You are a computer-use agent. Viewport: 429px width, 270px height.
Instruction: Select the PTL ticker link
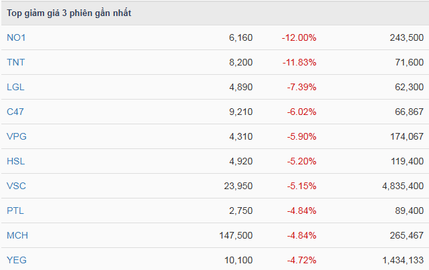point(15,211)
